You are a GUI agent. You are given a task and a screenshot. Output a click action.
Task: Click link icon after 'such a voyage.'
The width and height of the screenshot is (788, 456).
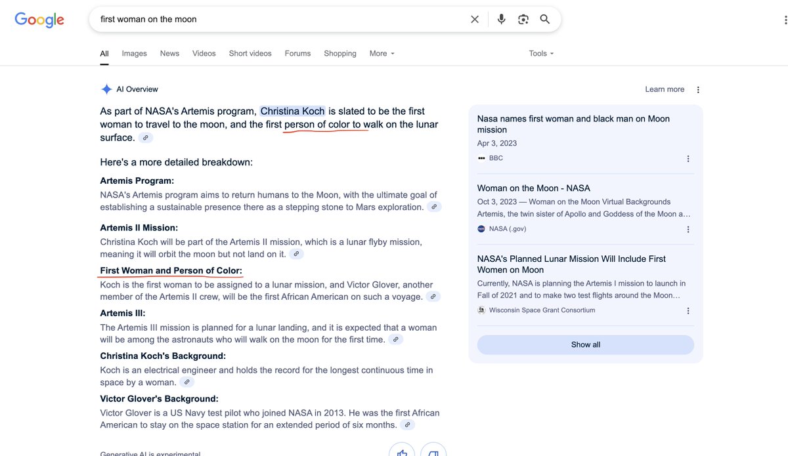point(433,297)
